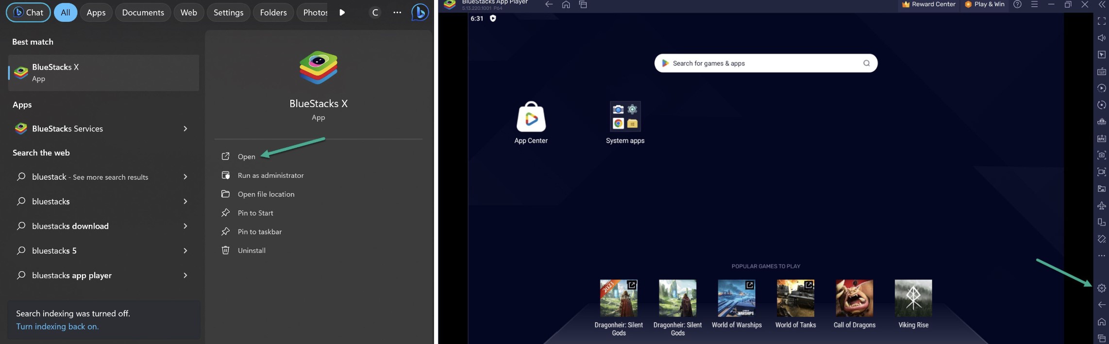Image resolution: width=1109 pixels, height=344 pixels.
Task: Click the Play & Win button
Action: pos(984,4)
